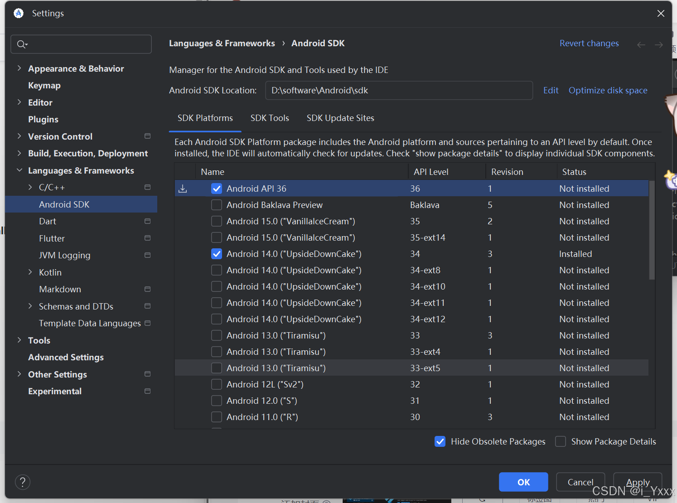Click the search magnifier icon in settings search
The height and width of the screenshot is (503, 677).
tap(22, 44)
